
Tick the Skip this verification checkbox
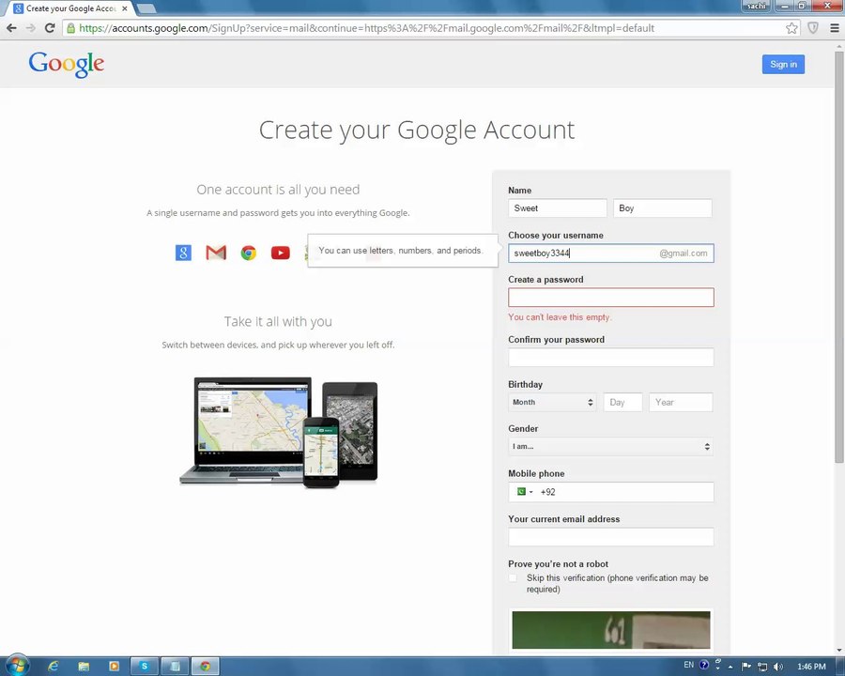[x=513, y=578]
